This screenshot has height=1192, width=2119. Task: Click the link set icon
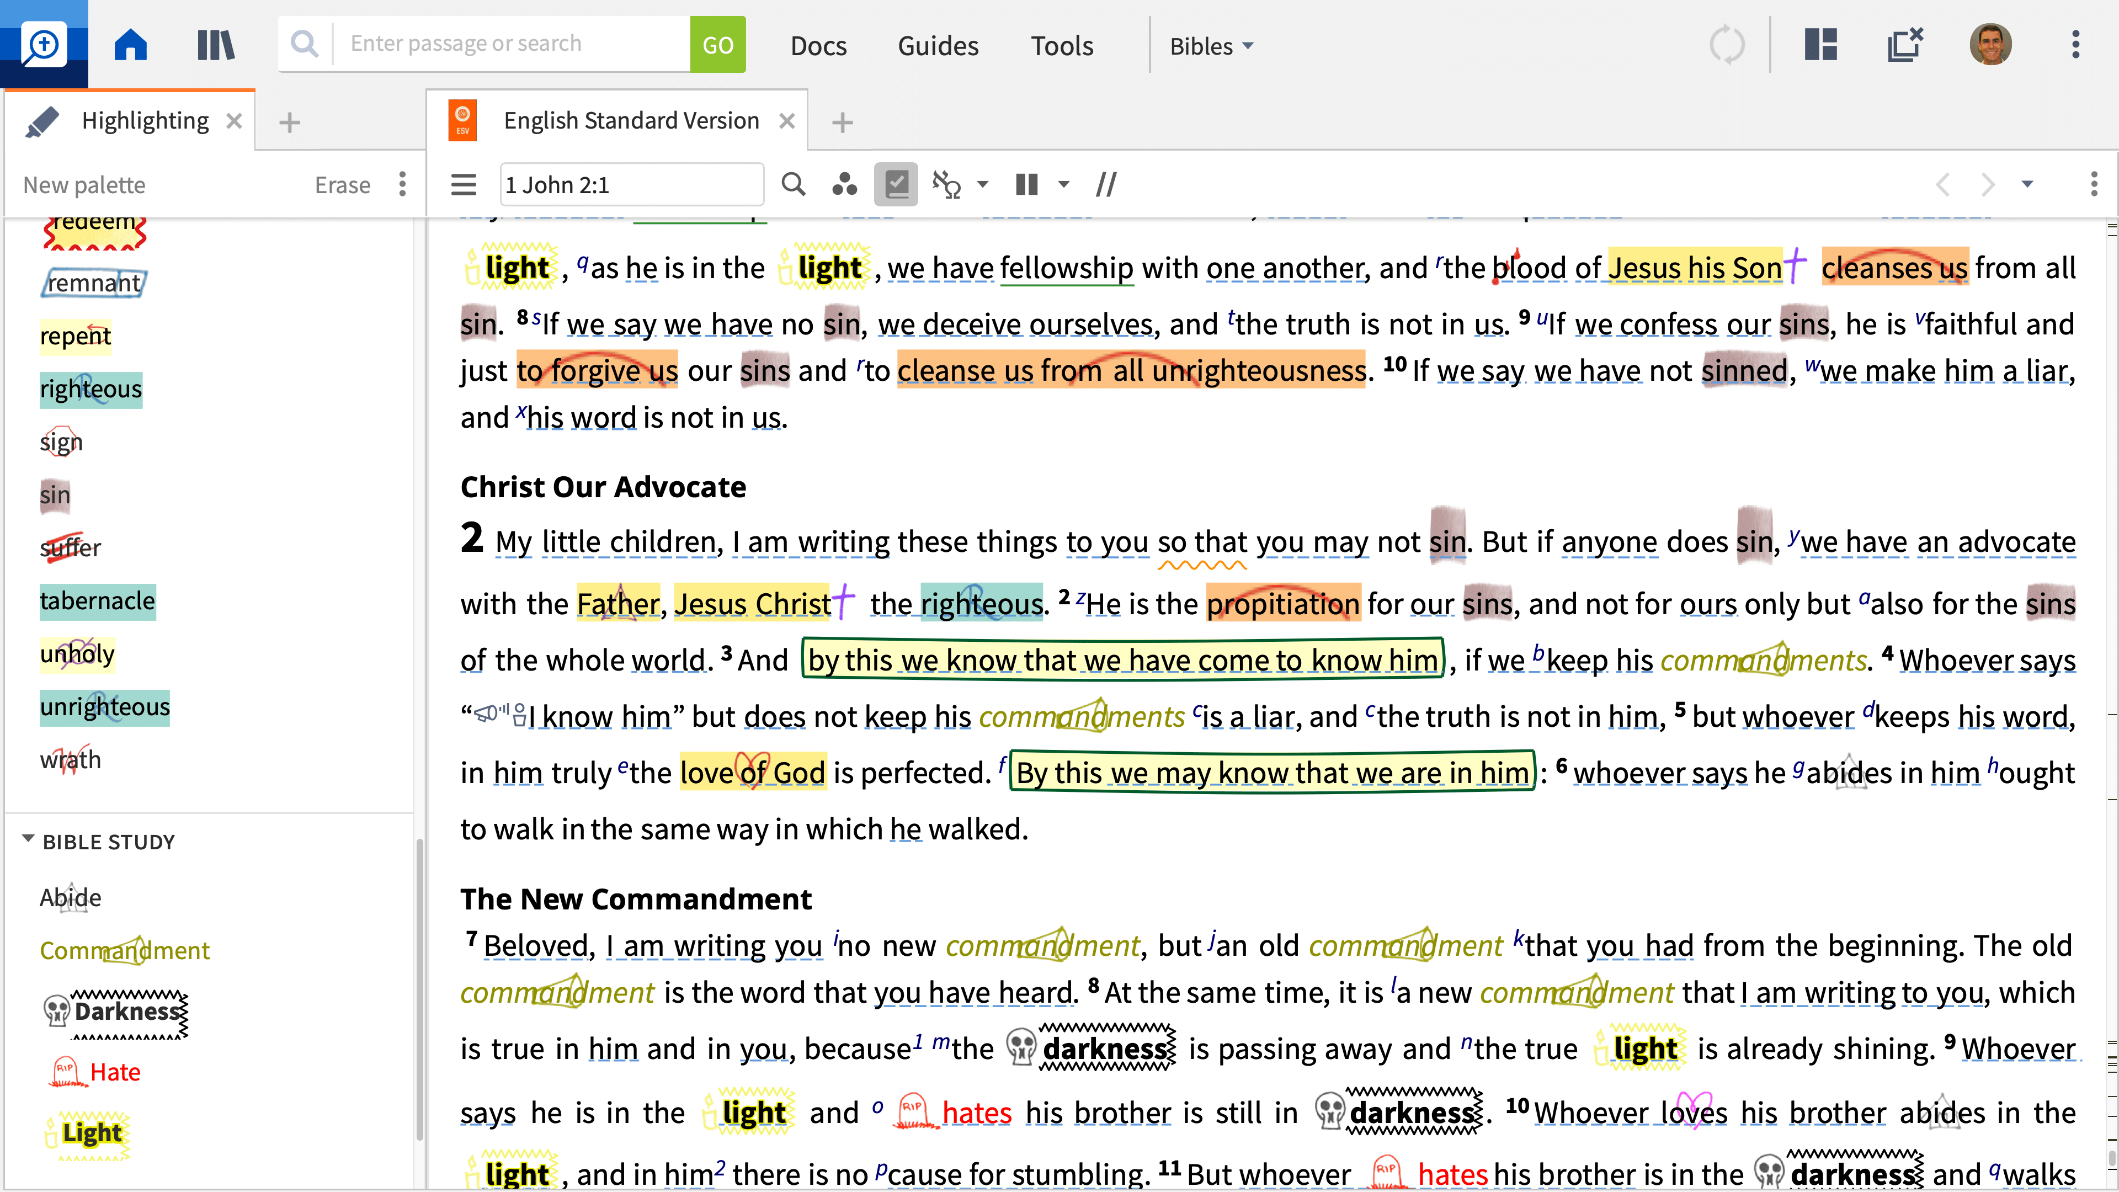[946, 184]
